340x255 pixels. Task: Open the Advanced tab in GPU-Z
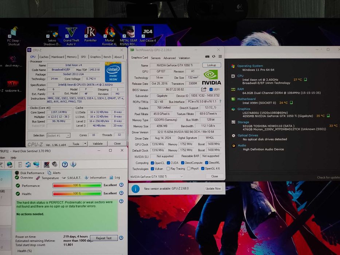pos(169,58)
